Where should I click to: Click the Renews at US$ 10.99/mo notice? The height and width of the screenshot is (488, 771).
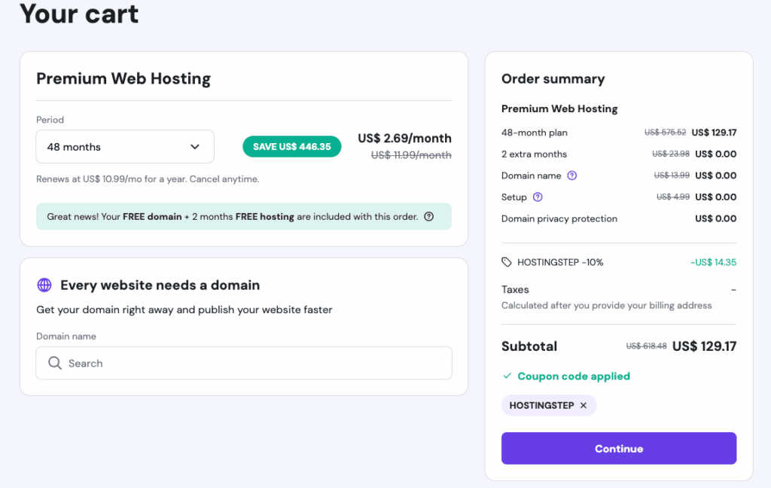click(148, 179)
